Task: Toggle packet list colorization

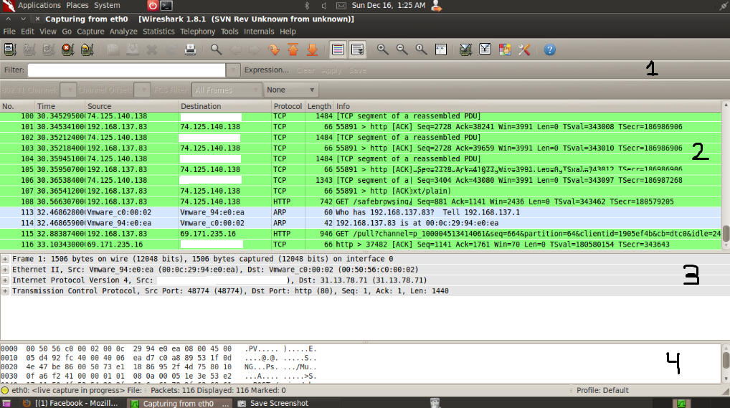Action: click(x=338, y=49)
